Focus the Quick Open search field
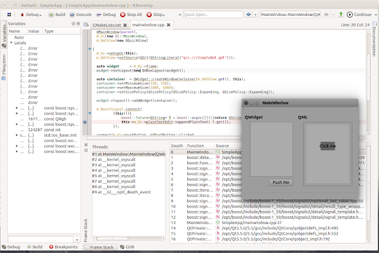The image size is (379, 253). (x=213, y=14)
